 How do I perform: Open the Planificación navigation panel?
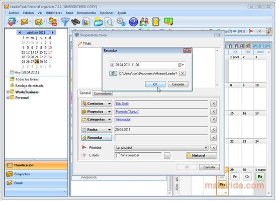36,165
